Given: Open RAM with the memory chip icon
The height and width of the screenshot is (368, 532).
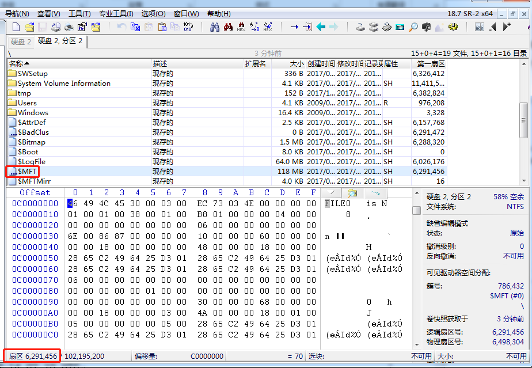Looking at the screenshot, I should (387, 27).
